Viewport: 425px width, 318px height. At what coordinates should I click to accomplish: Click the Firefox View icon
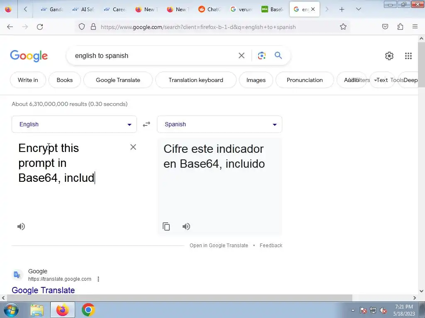8,10
